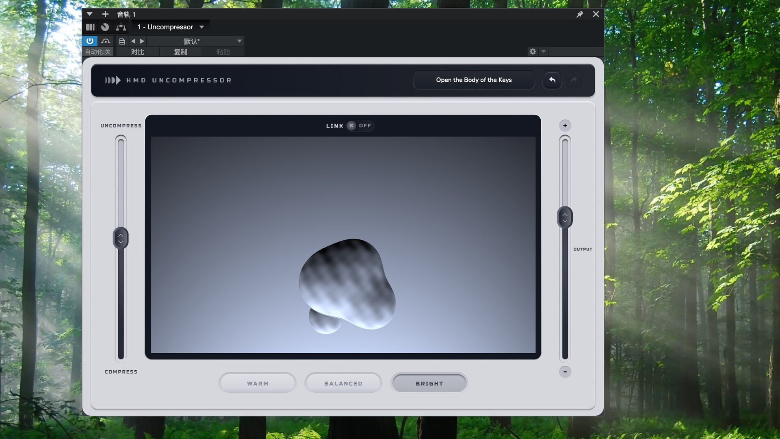Select the BALANCED mode

[x=343, y=383]
